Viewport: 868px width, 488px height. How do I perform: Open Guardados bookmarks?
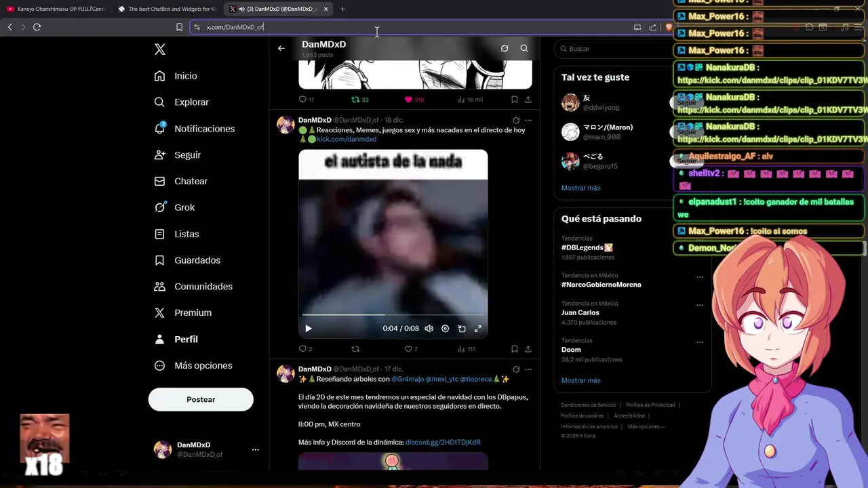point(187,260)
